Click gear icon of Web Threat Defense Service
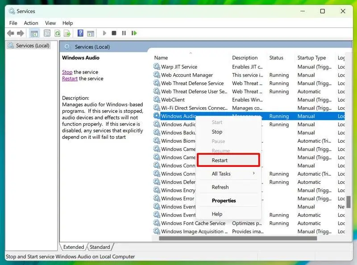 pos(157,83)
